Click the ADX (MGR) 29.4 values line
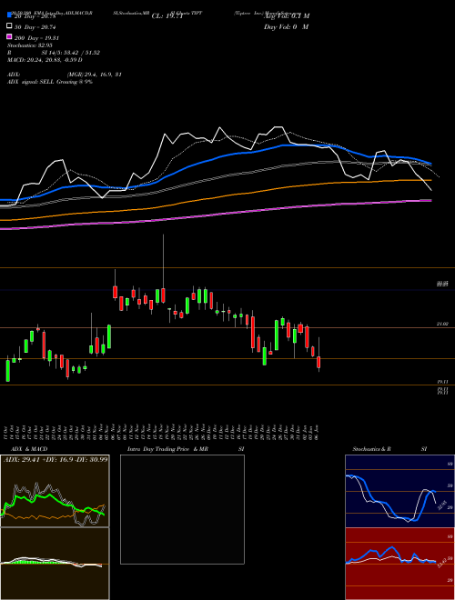The width and height of the screenshot is (455, 600). coord(65,75)
